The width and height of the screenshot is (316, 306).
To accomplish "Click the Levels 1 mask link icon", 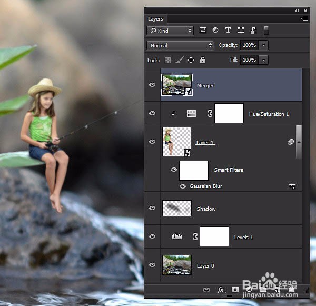I will pyautogui.click(x=195, y=236).
